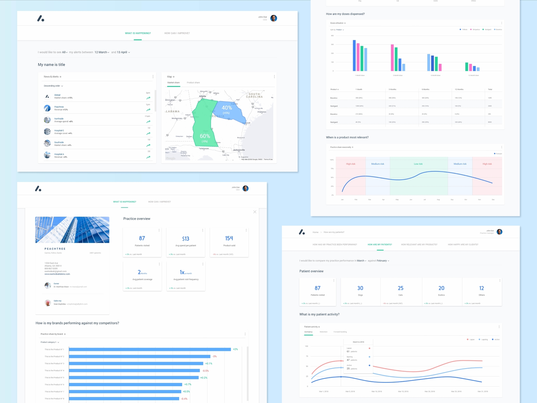Open How Has My Practice Been Performing tab
537x403 pixels.
pyautogui.click(x=335, y=244)
